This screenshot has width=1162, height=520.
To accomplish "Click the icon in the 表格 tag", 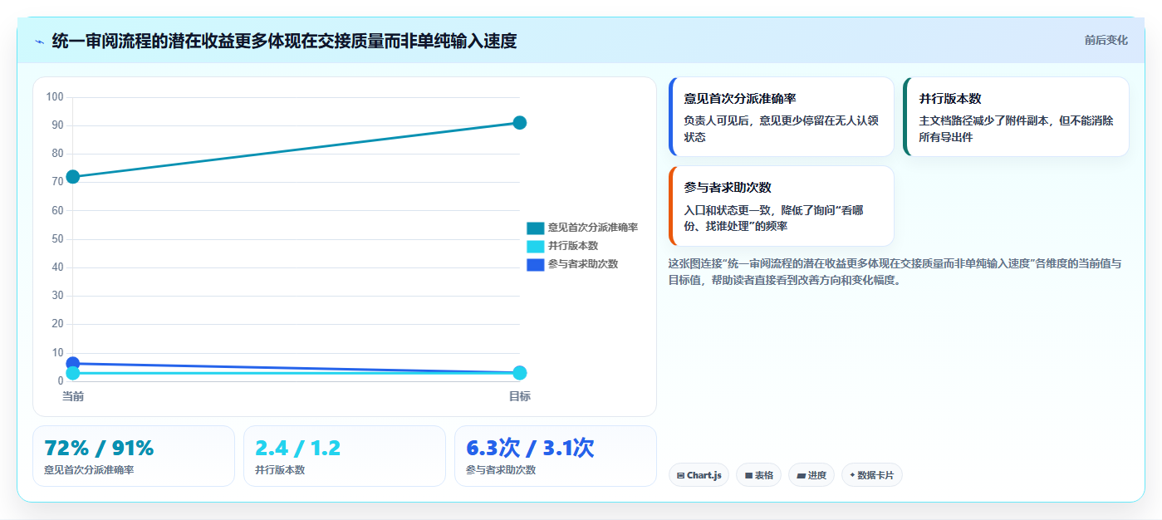I will pos(748,476).
